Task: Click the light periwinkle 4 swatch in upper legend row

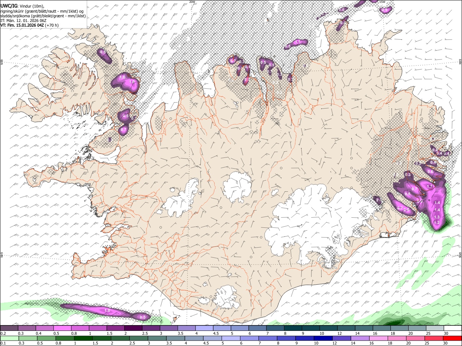Action: 205,328
